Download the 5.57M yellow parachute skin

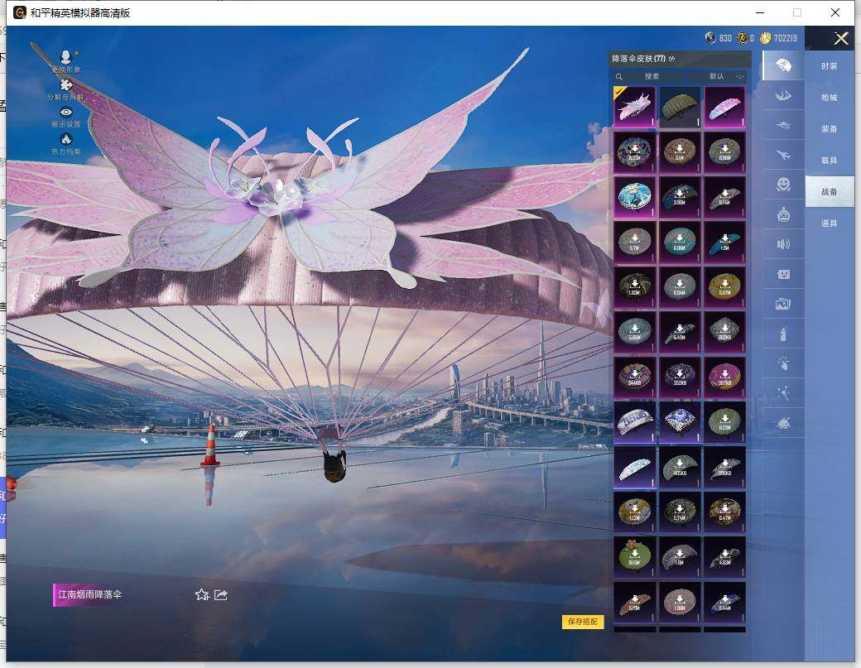coord(725,286)
